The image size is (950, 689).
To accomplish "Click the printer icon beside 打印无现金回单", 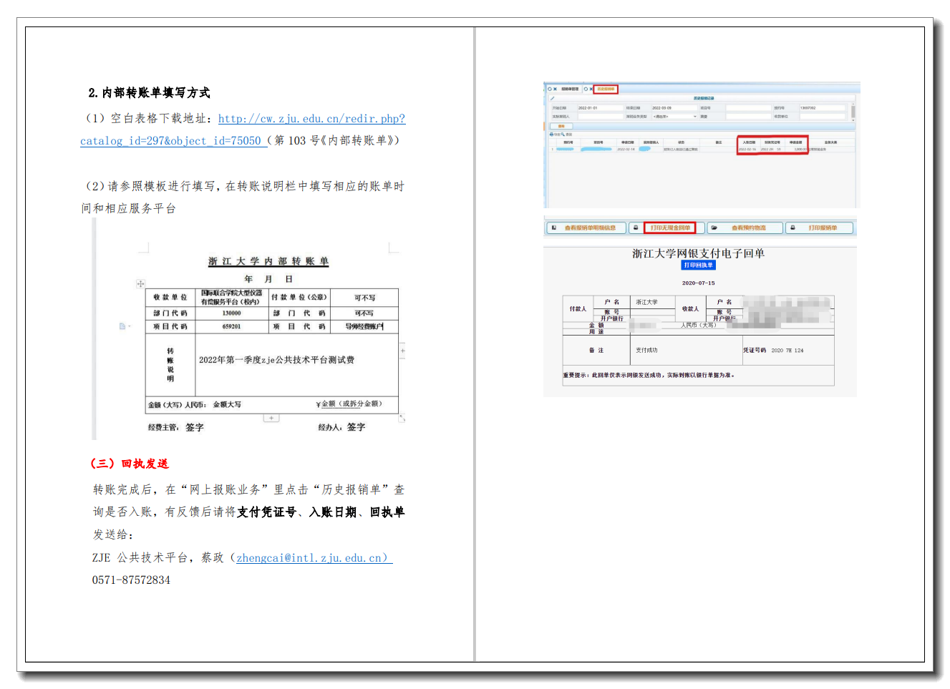I will click(636, 228).
